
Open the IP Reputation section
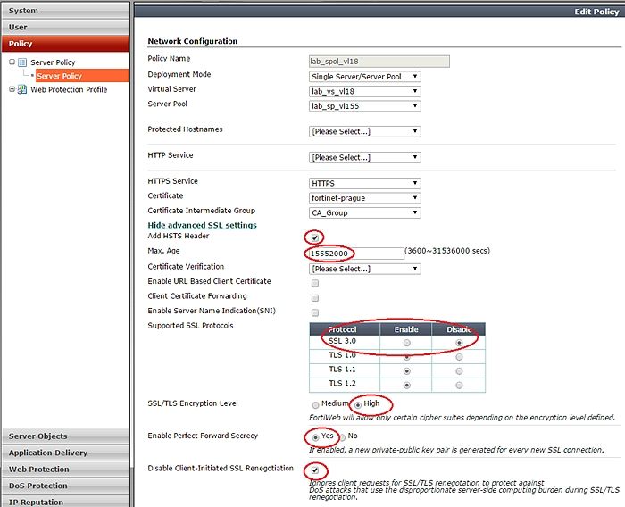coord(65,502)
